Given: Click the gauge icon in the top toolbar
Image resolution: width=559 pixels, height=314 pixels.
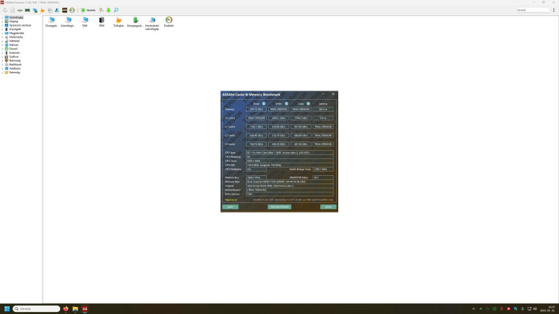Looking at the screenshot, I should coord(72,10).
